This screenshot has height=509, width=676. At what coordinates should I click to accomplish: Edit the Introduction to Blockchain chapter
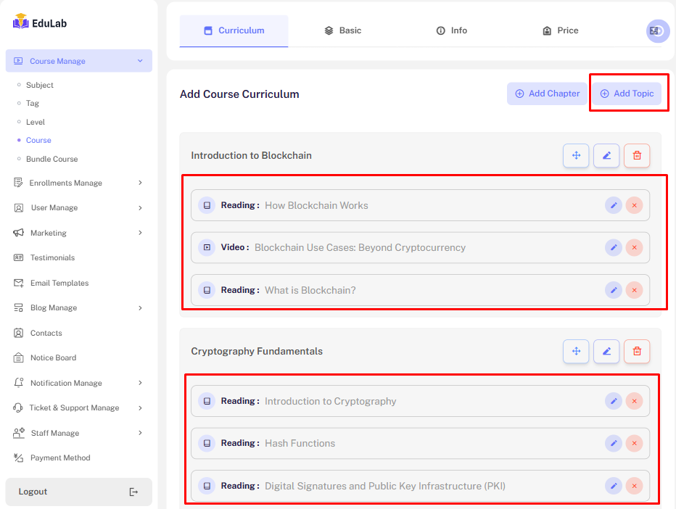(x=606, y=155)
